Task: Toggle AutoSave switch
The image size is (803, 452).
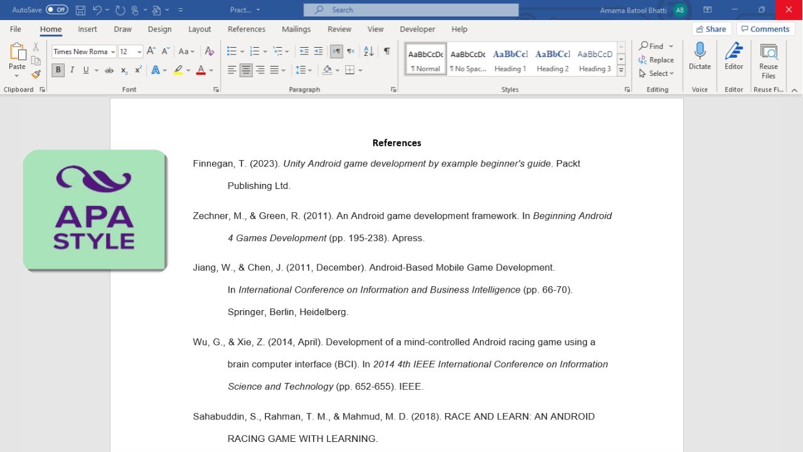Action: (56, 10)
